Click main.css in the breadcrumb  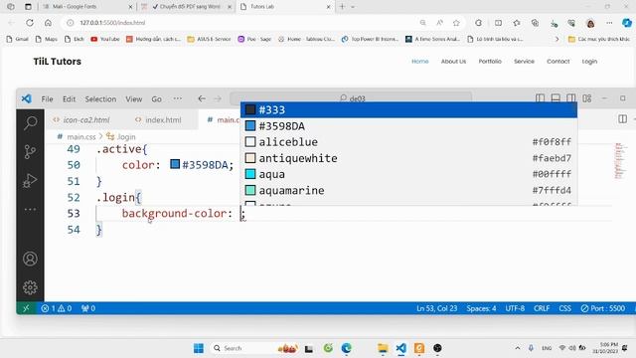tap(81, 137)
